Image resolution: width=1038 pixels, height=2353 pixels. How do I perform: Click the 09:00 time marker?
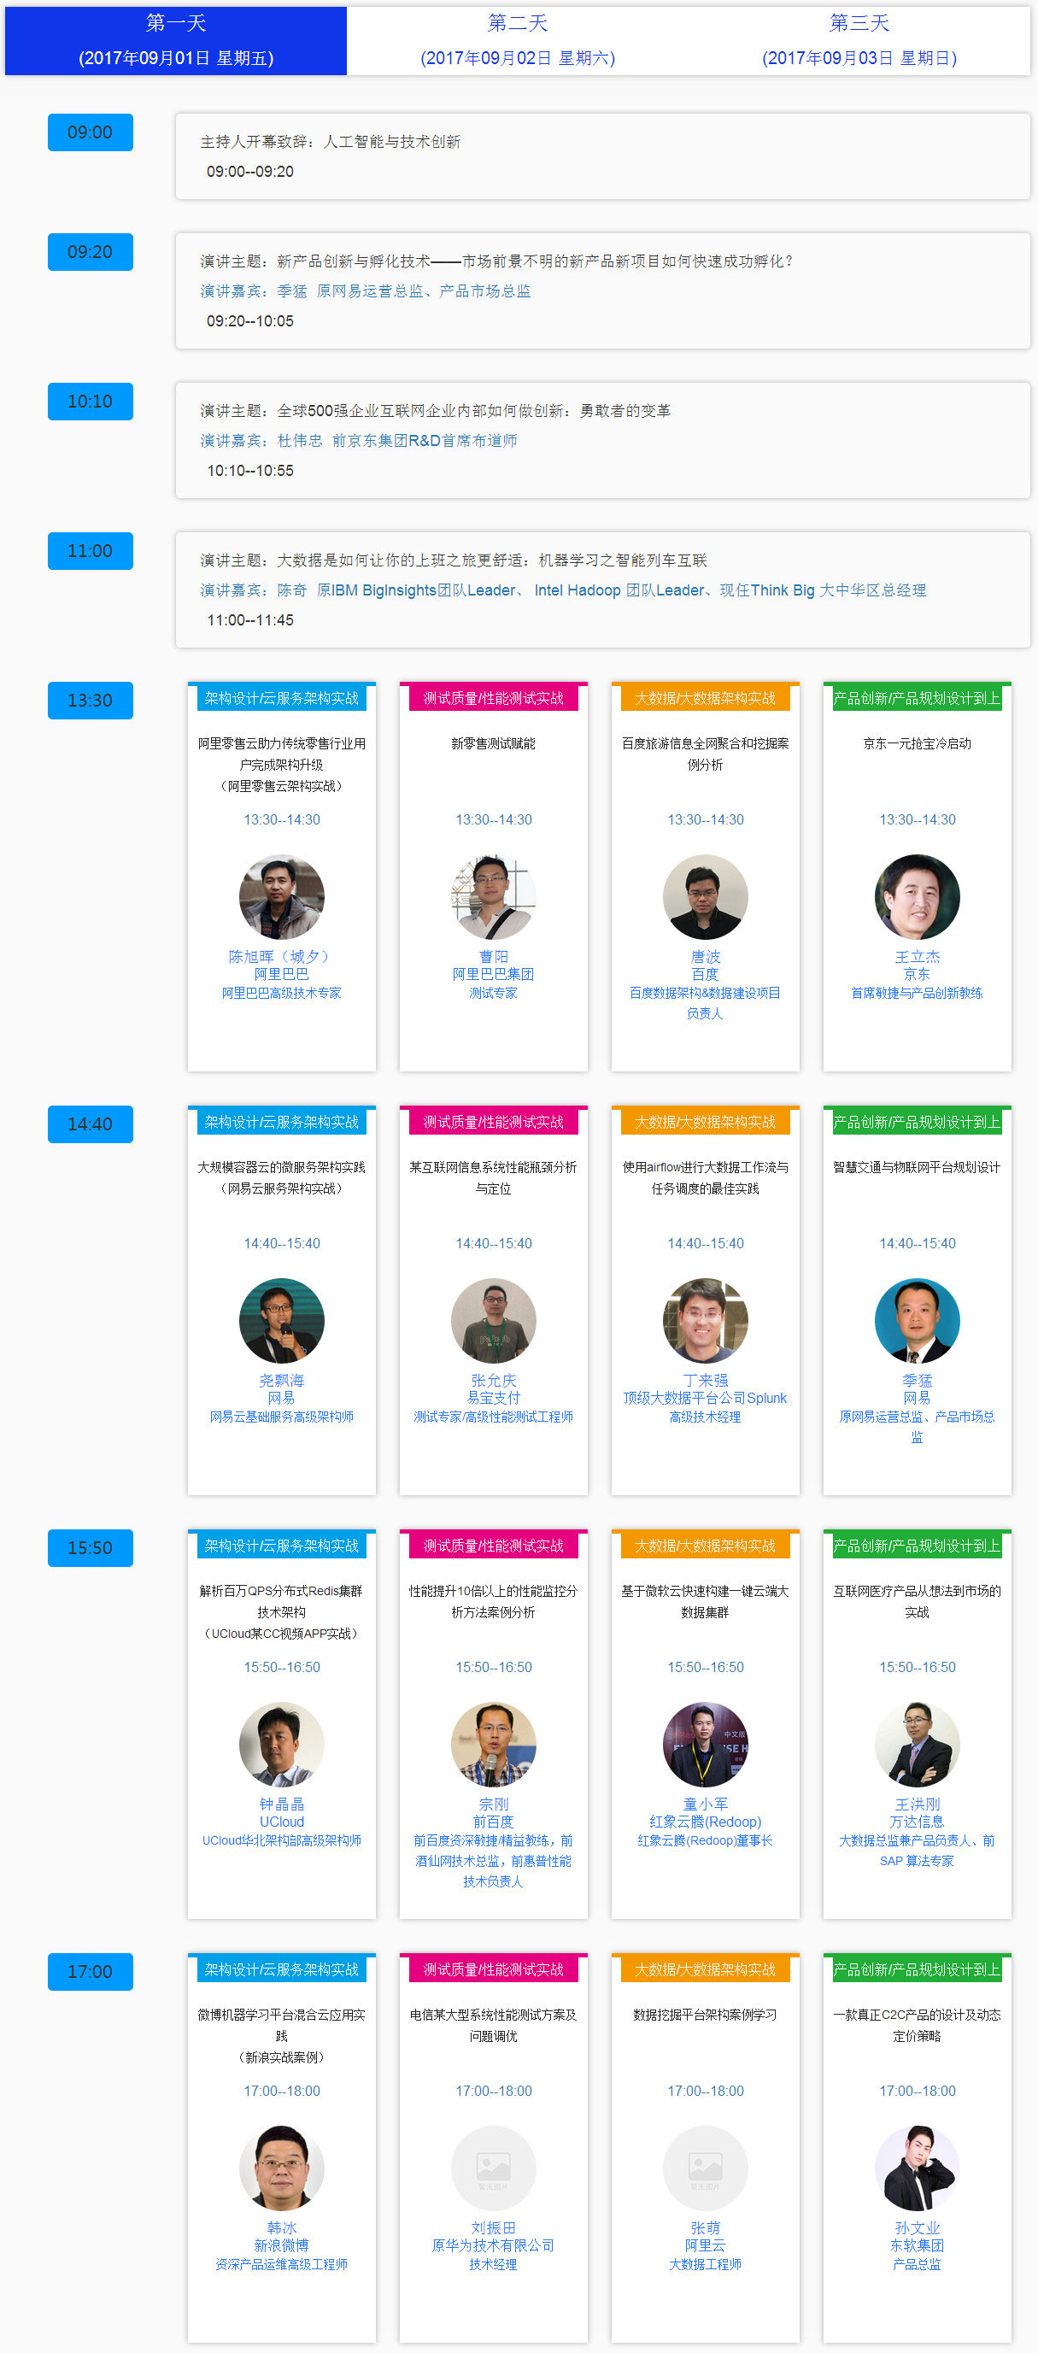(91, 132)
